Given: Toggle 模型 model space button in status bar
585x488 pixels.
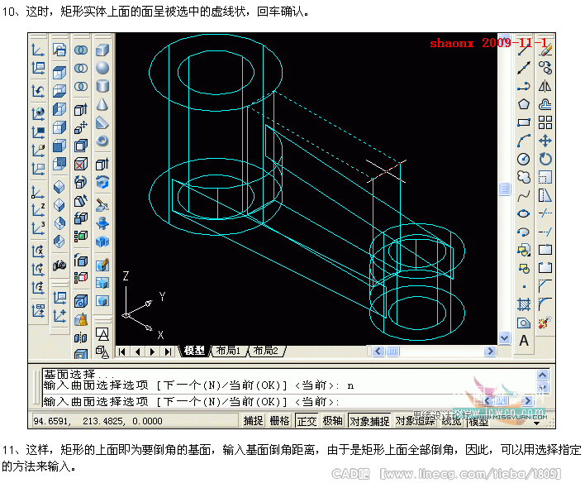Looking at the screenshot, I should click(478, 423).
